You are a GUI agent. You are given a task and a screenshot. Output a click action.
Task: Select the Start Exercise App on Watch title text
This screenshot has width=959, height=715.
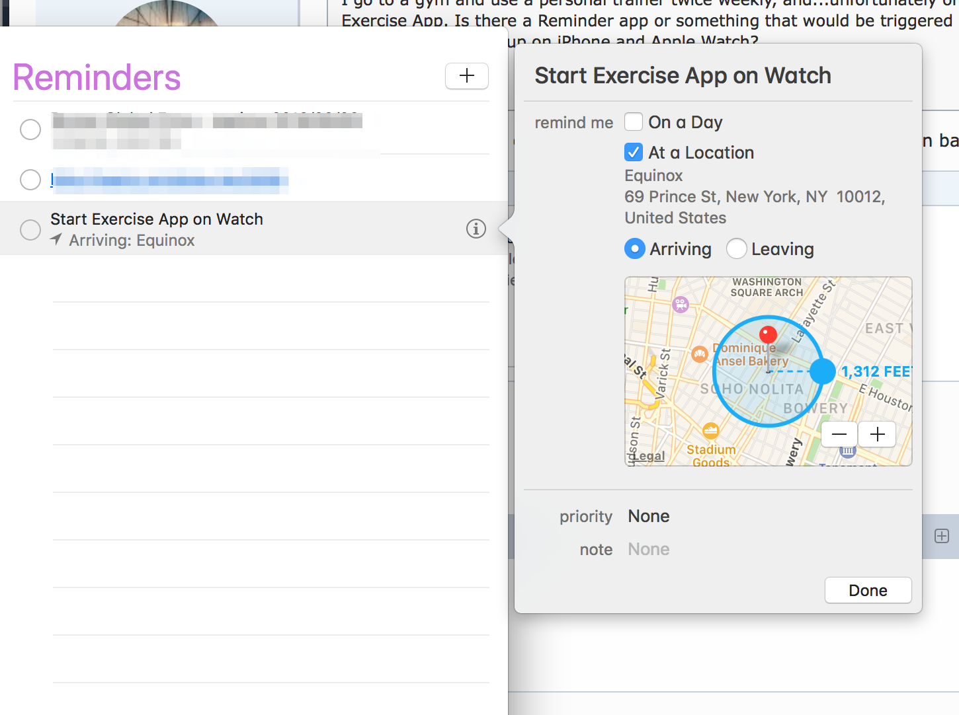coord(157,219)
